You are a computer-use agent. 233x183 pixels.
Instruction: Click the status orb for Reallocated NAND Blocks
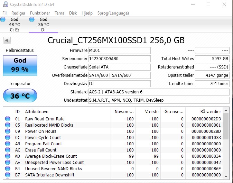click(8, 125)
